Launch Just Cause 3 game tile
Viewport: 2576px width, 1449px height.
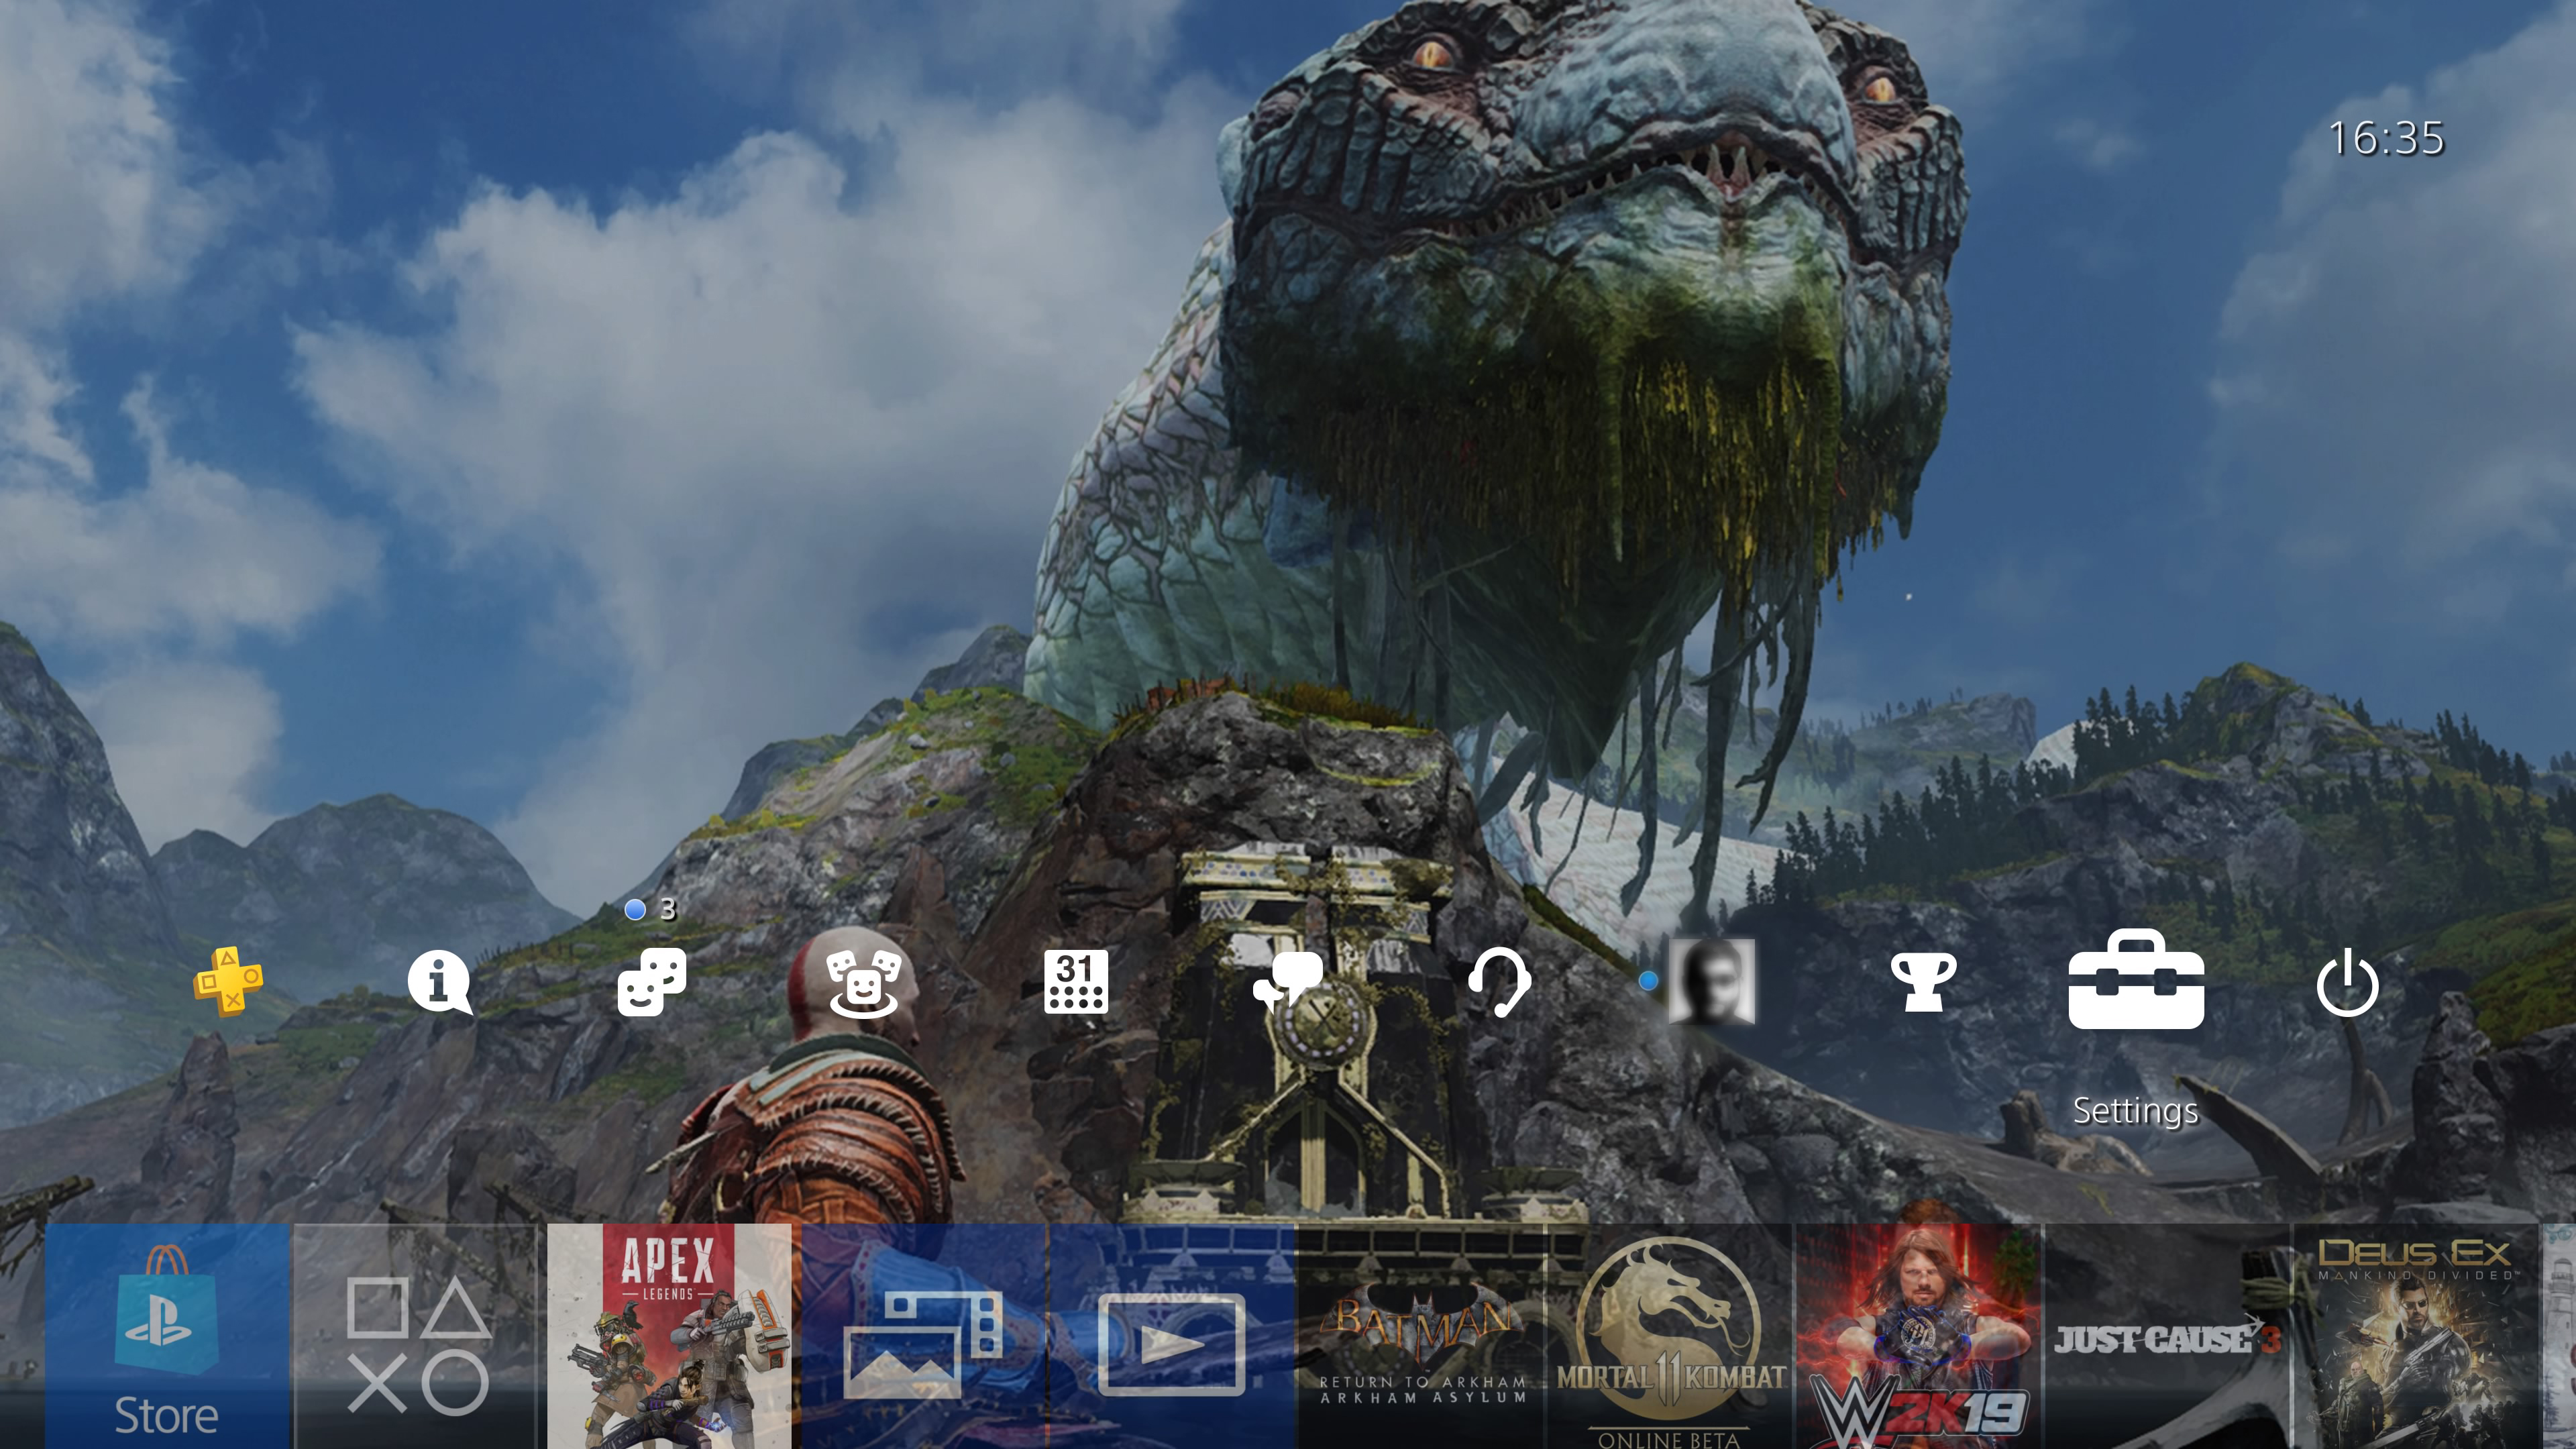[2167, 1336]
